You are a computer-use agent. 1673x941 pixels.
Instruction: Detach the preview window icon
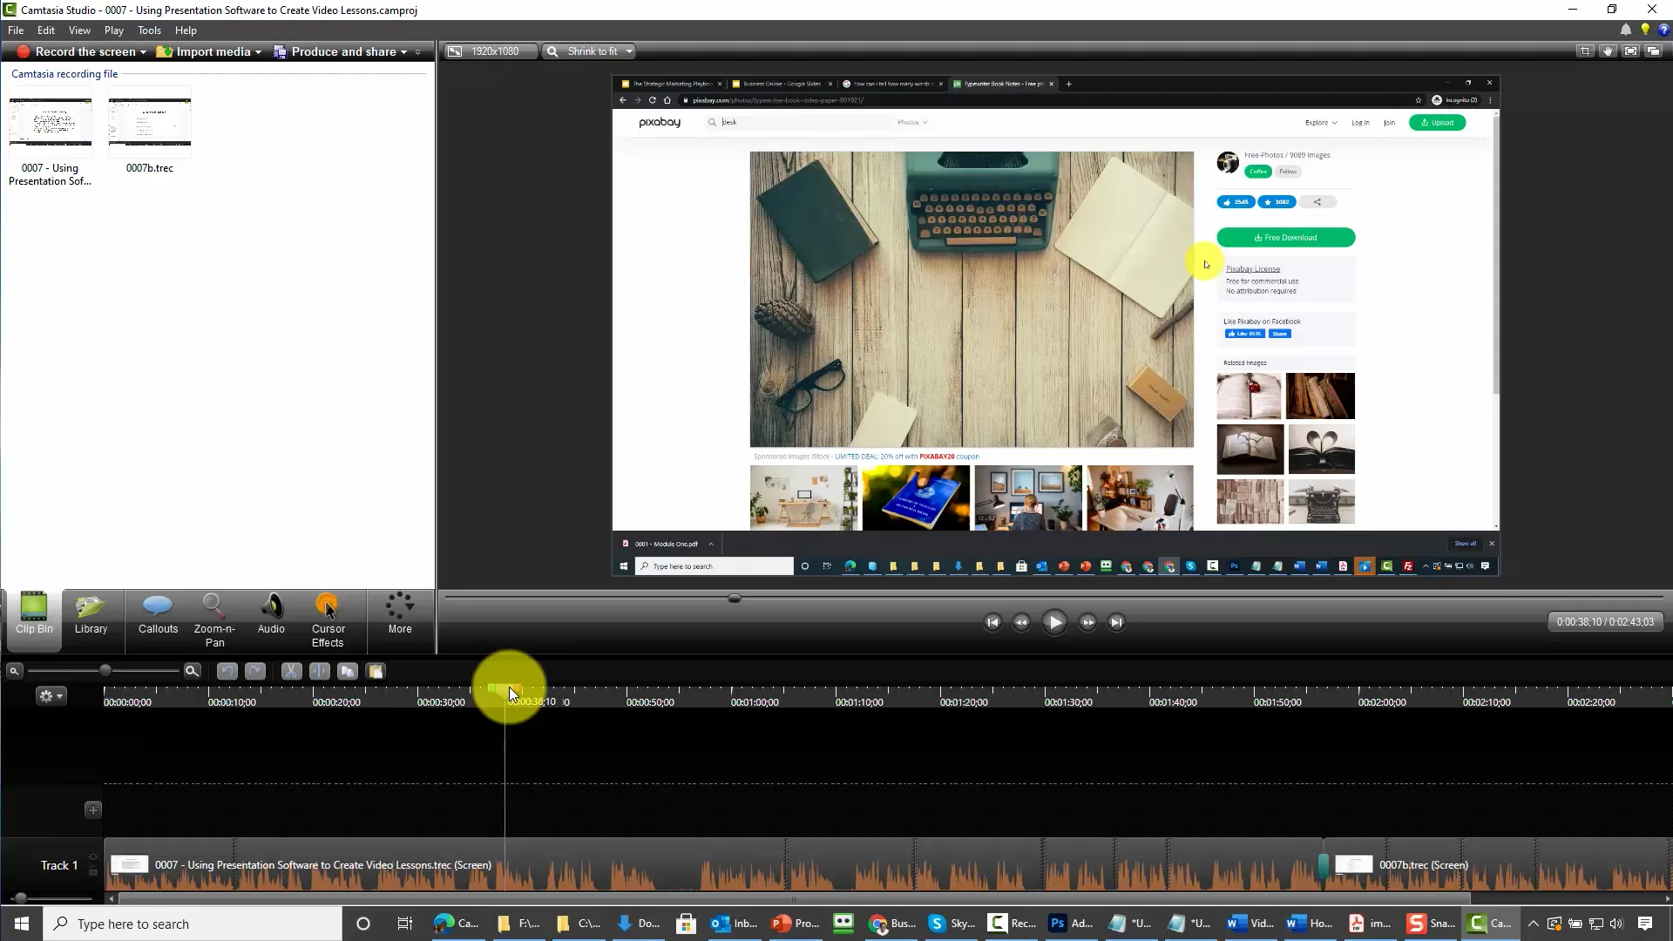(1653, 51)
